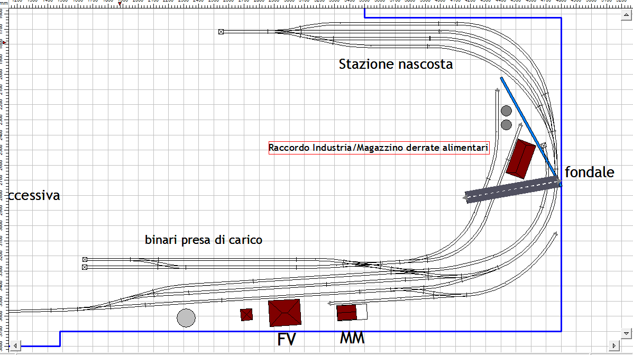Click the scroll down arrow of vertical scrollbar
633x355 pixels.
pos(627,333)
